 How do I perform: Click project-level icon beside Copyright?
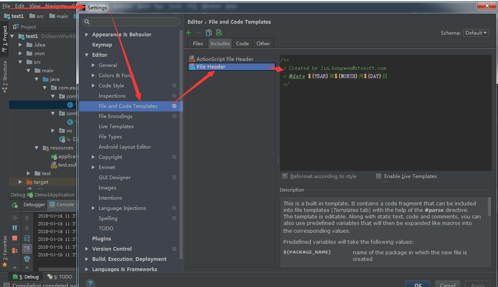coord(174,157)
